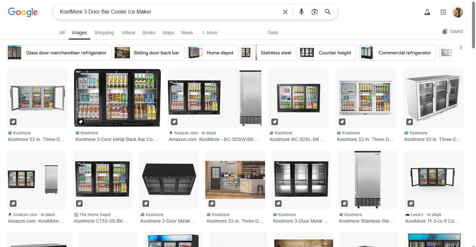Viewport: 476px width, 247px height.
Task: Open the Tools filter options
Action: tap(272, 33)
